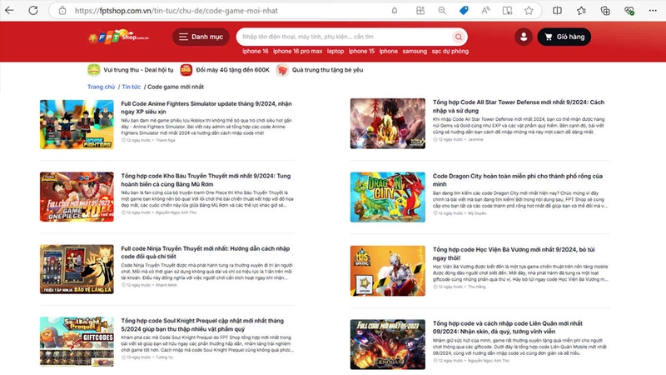Select the iphone 16 search suggestion
The width and height of the screenshot is (666, 375).
(256, 51)
